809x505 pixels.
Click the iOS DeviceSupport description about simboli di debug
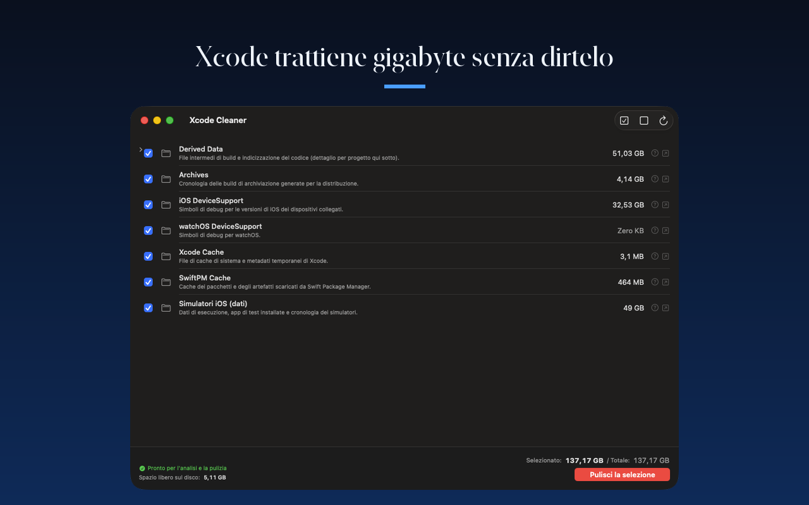click(x=261, y=209)
